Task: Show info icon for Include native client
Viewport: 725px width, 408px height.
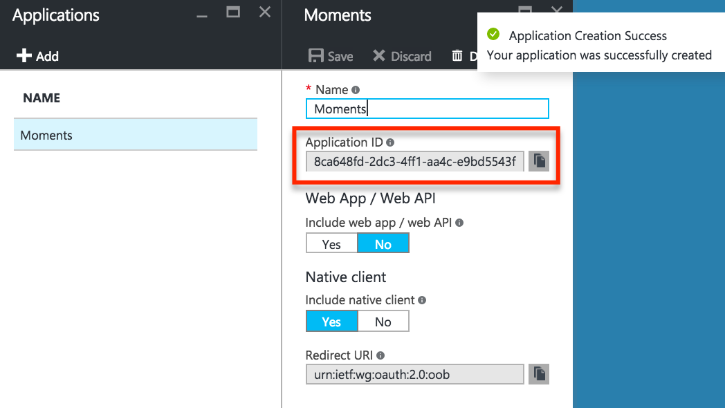Action: tap(422, 300)
